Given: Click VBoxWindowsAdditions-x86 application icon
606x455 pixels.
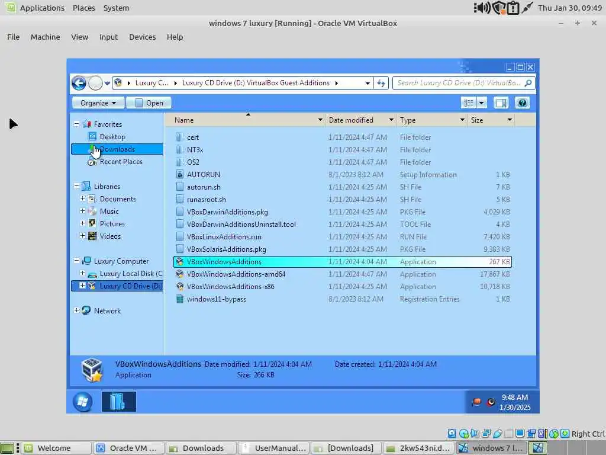Looking at the screenshot, I should coord(179,287).
